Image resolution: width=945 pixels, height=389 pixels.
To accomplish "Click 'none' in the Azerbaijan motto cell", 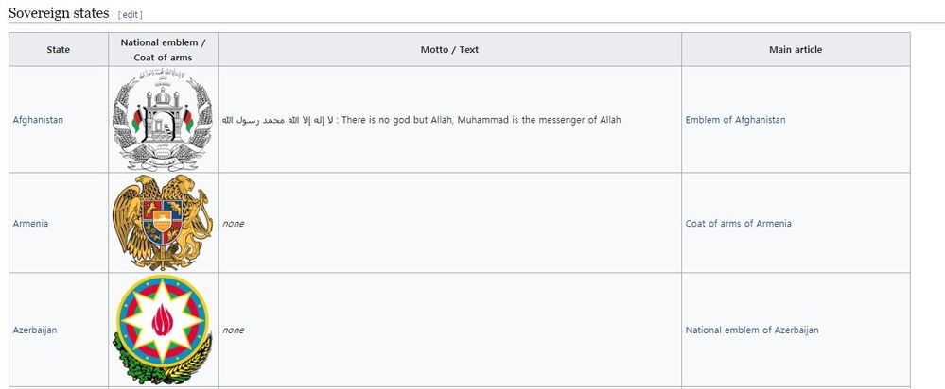I will (x=233, y=330).
